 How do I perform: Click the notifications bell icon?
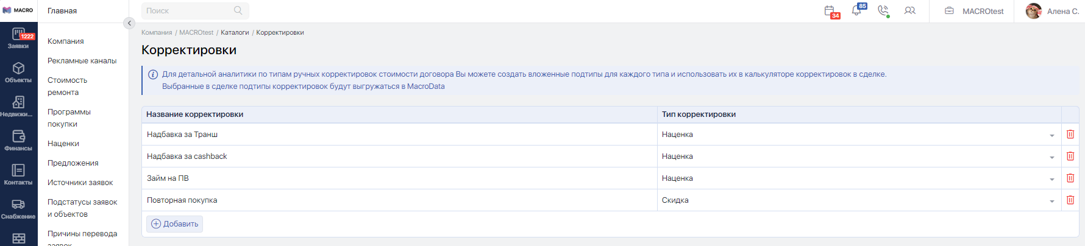click(857, 10)
